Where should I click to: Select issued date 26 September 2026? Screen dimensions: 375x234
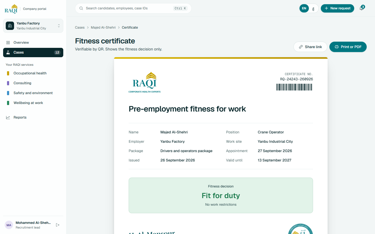click(x=178, y=160)
